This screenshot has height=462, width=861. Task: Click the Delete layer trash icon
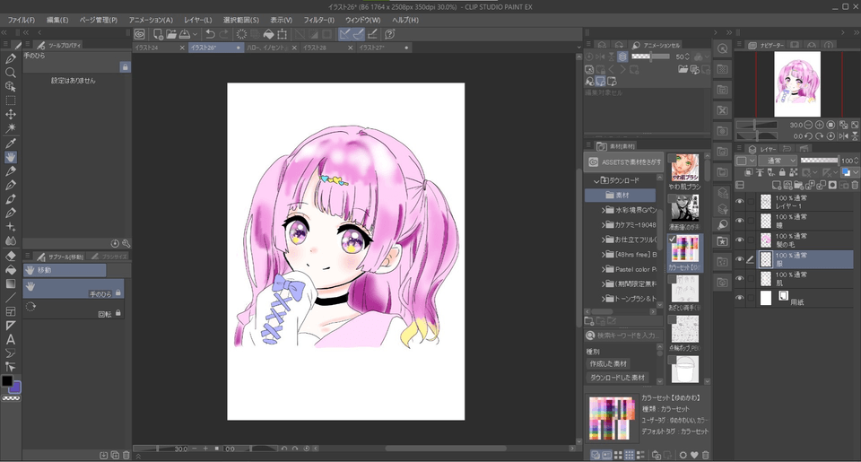855,186
